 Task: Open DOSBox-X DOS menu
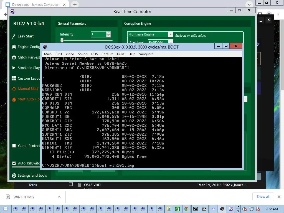pyautogui.click(x=94, y=54)
